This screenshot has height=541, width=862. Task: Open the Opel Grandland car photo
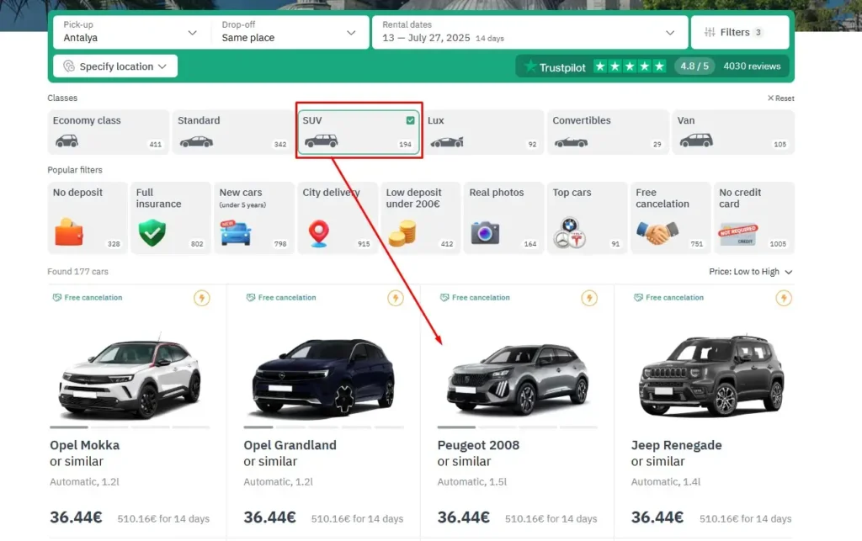pos(324,379)
